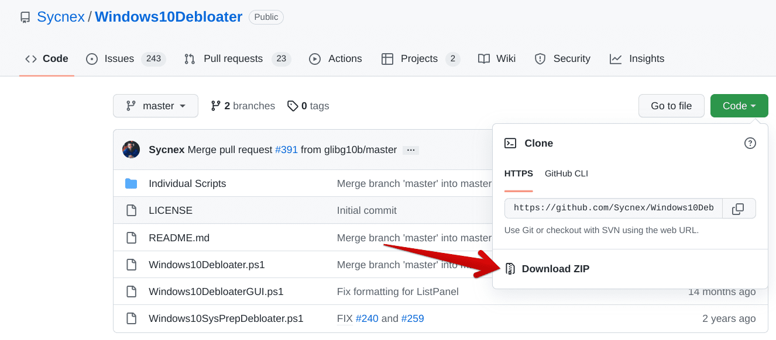This screenshot has width=776, height=340.
Task: Select the GitHub CLI clone tab
Action: coord(566,174)
